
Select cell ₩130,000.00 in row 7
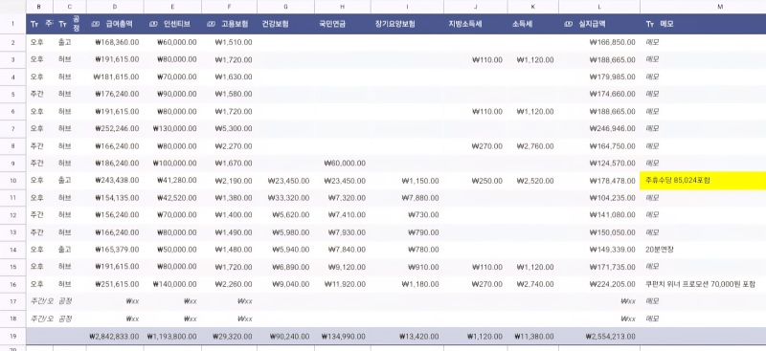click(172, 129)
